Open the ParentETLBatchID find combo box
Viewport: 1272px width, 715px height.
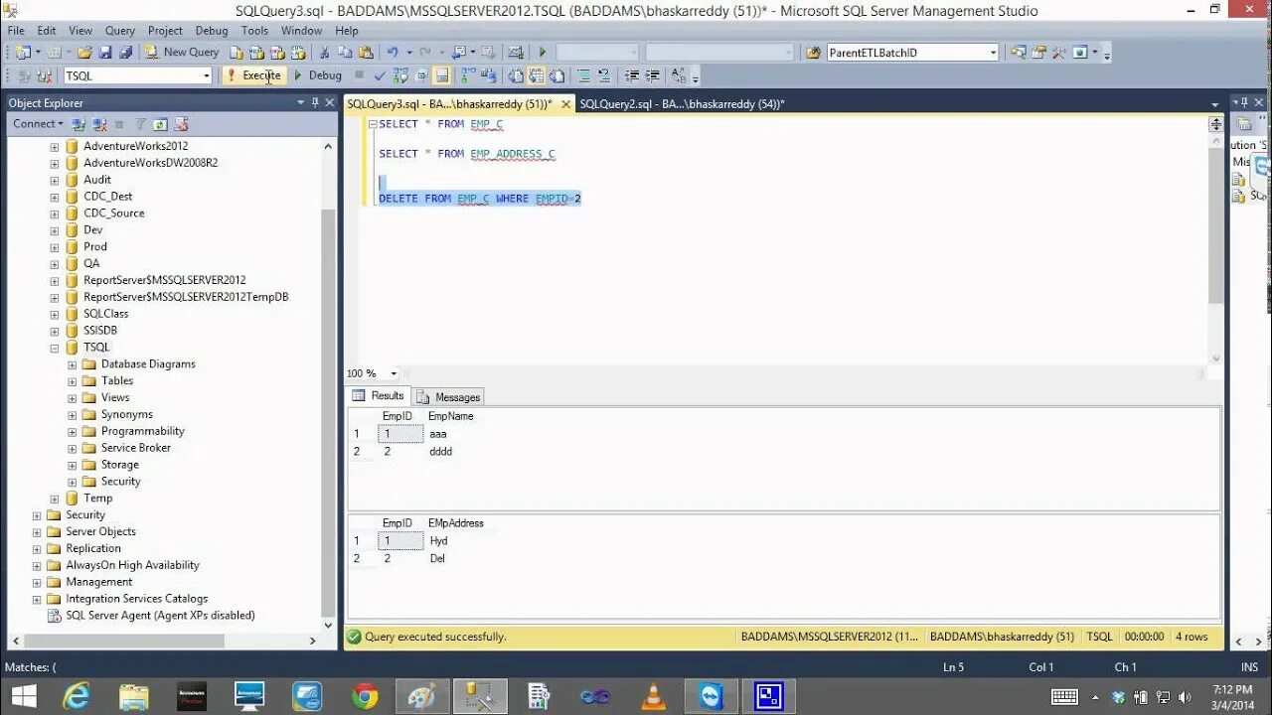click(x=993, y=53)
